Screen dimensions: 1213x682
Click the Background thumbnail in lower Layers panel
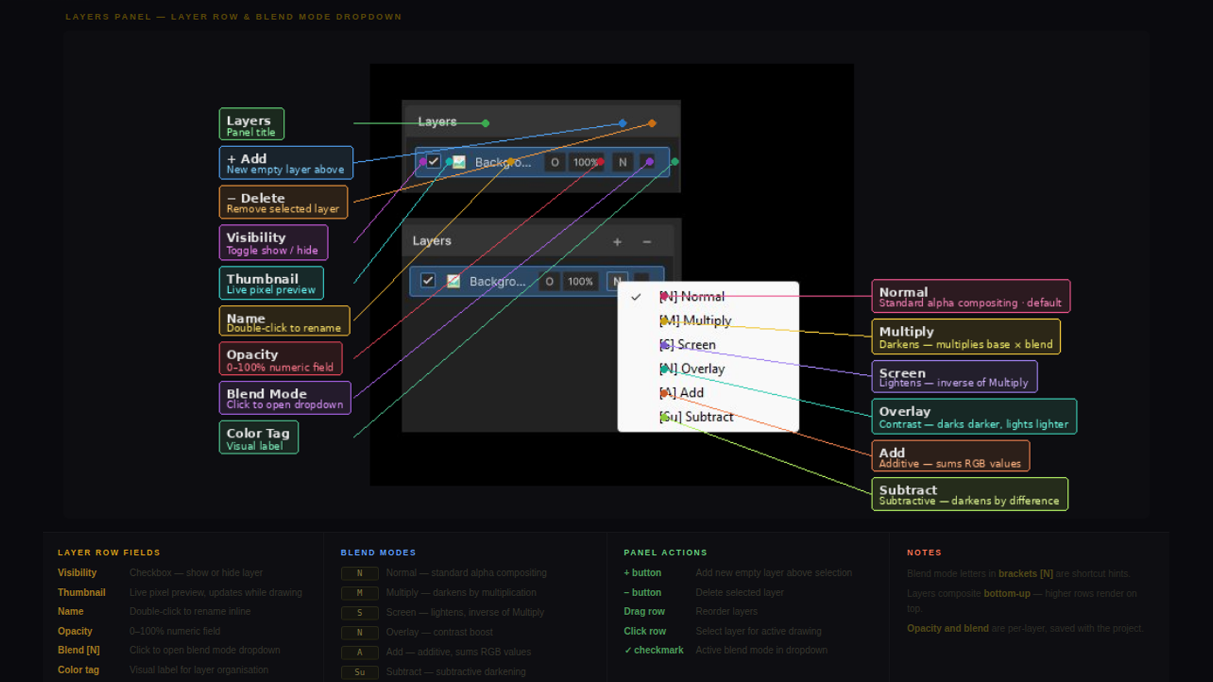[454, 281]
